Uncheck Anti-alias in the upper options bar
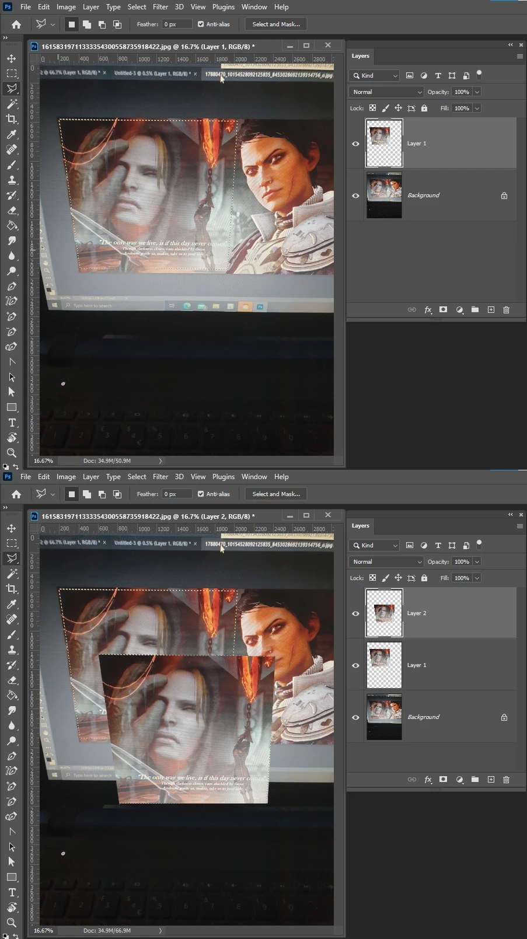The width and height of the screenshot is (527, 939). (x=201, y=25)
